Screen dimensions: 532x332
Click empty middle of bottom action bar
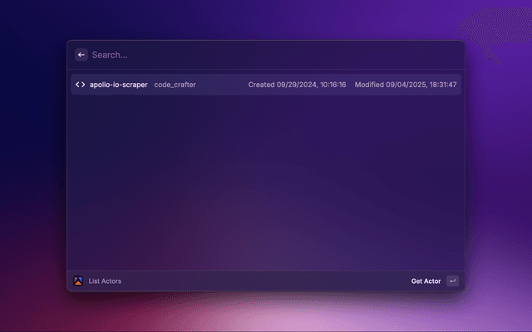coord(266,281)
